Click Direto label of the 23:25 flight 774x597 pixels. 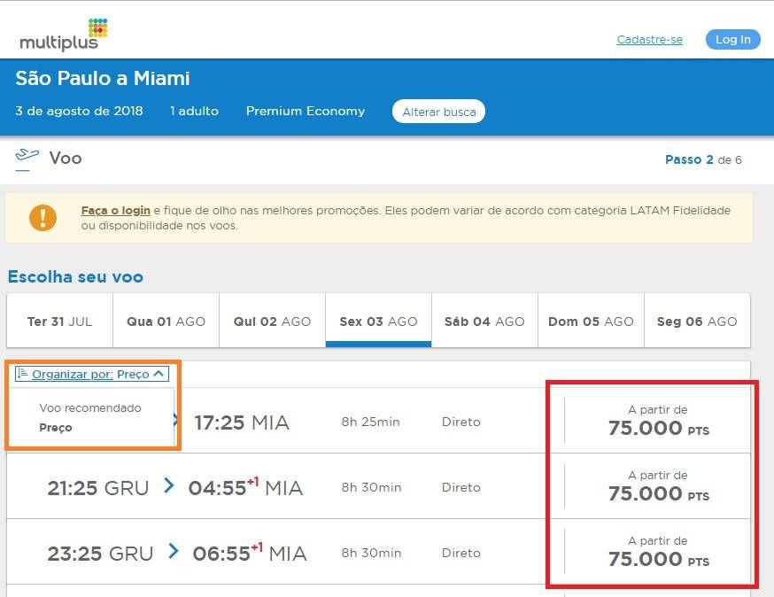(x=461, y=553)
